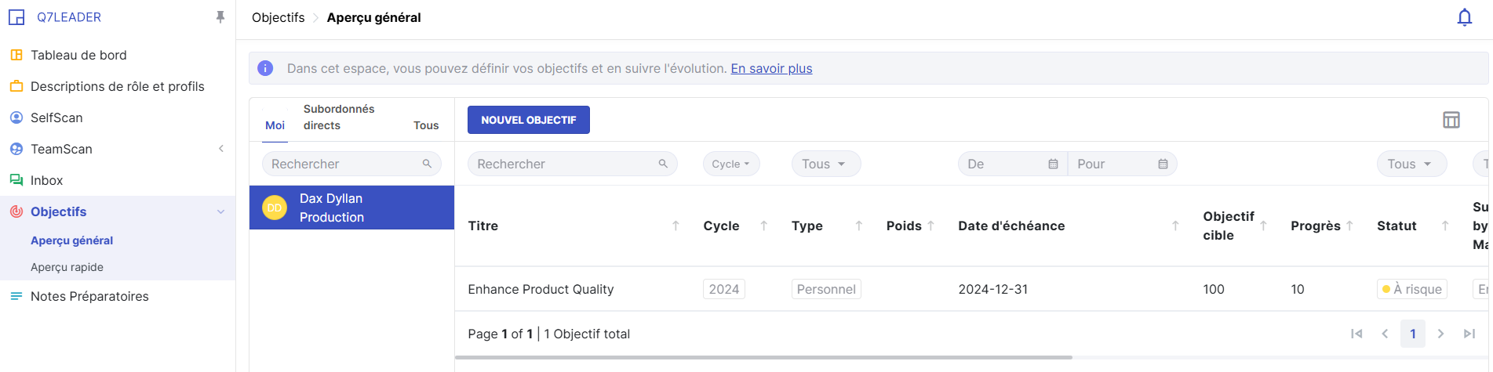Jump to last page arrow
The height and width of the screenshot is (372, 1493).
1469,334
